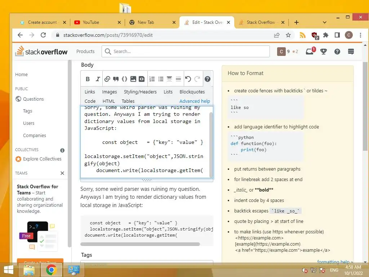
Task: Show Code formatting help
Action: click(90, 101)
